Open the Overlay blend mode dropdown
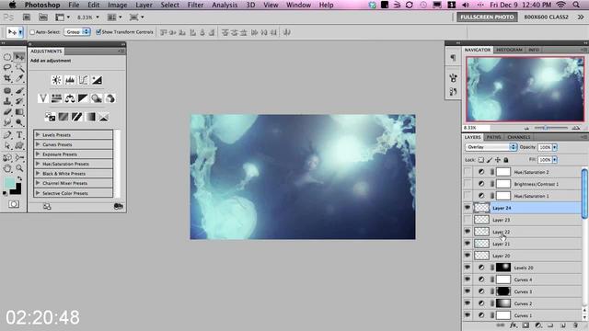The width and height of the screenshot is (589, 331). (x=491, y=147)
